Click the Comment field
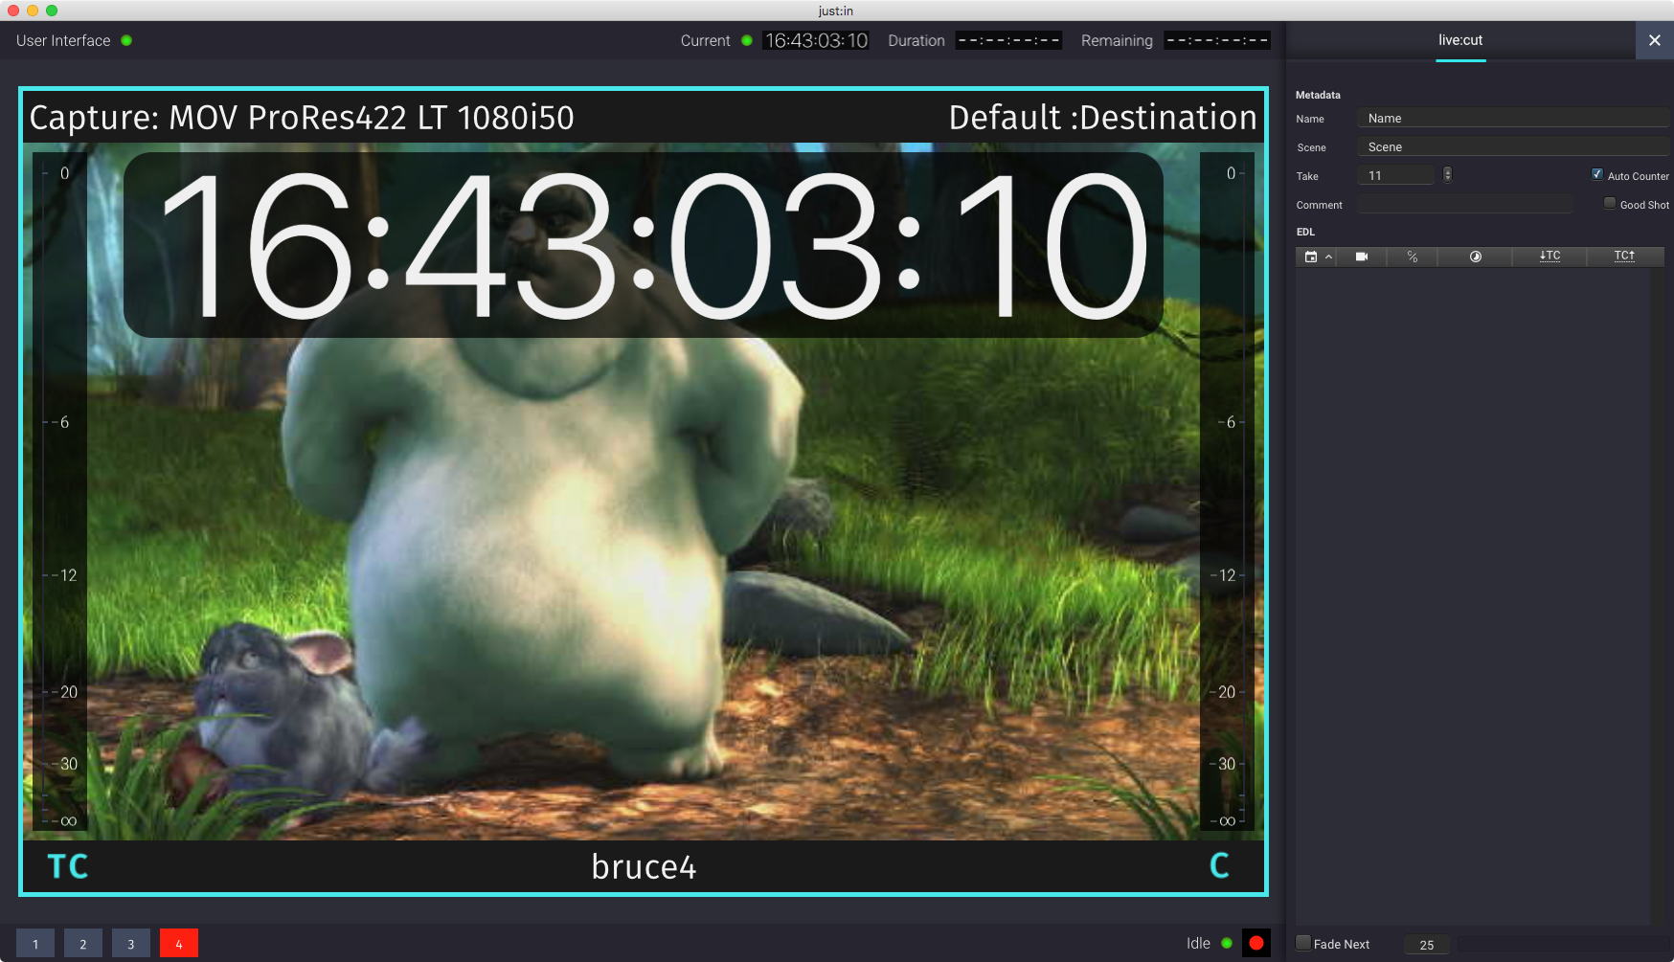The width and height of the screenshot is (1674, 962). pyautogui.click(x=1465, y=204)
